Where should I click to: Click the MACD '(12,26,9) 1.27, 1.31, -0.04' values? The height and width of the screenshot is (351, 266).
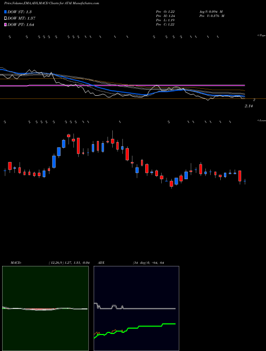click(69, 263)
